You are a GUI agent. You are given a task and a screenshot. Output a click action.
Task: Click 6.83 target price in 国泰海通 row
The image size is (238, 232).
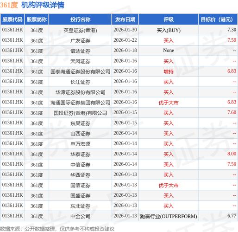click(232, 71)
